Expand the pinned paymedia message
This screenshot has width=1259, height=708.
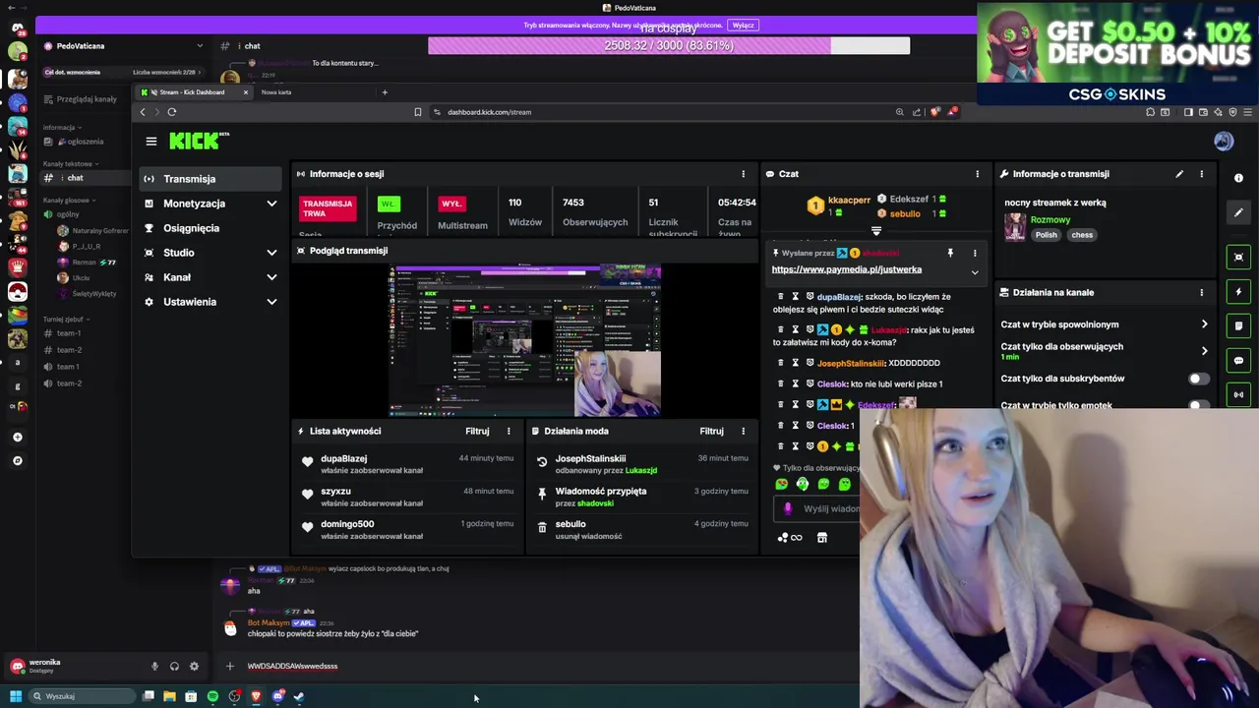[975, 272]
